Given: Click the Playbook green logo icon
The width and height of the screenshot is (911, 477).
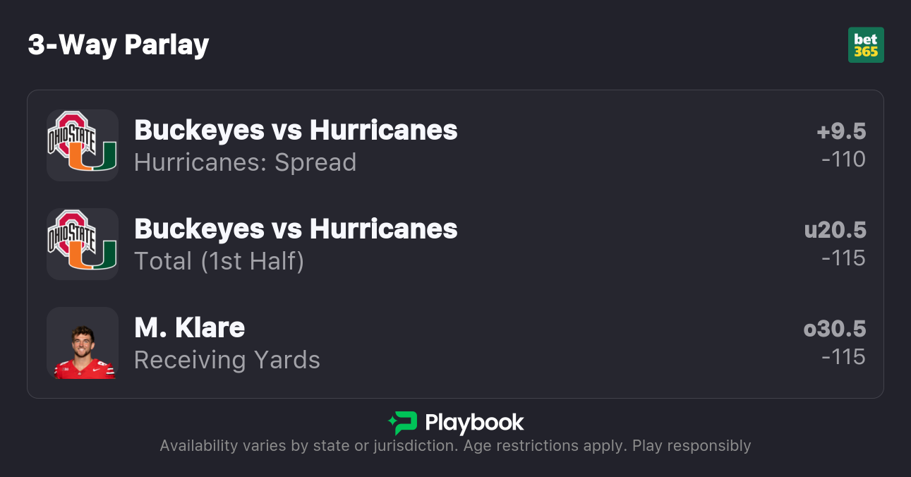Looking at the screenshot, I should [x=403, y=423].
